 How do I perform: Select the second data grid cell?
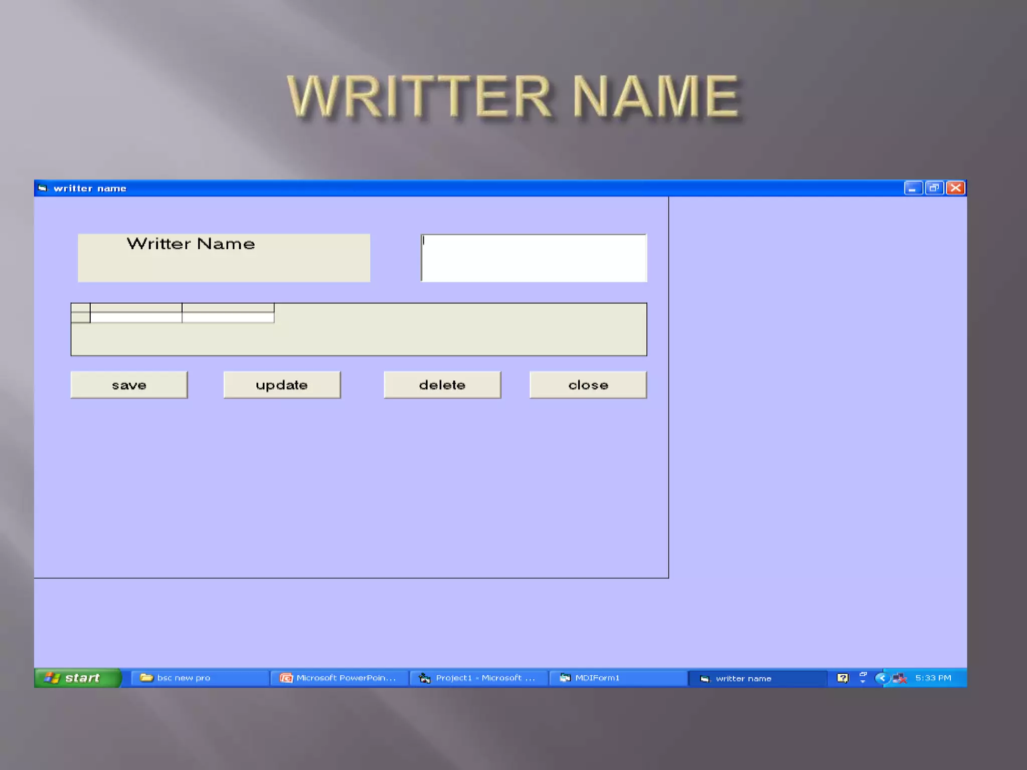[x=228, y=317]
